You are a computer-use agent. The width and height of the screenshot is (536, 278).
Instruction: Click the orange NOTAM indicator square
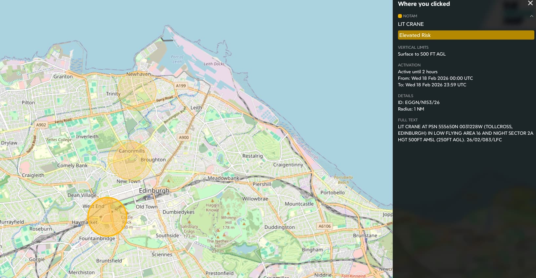point(400,16)
